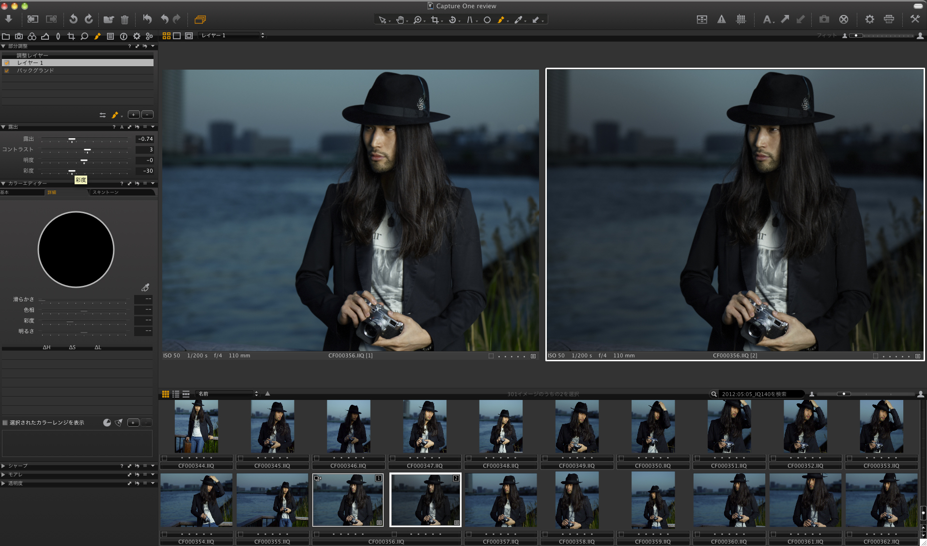927x546 pixels.
Task: Click the plus button to add adjustment layer
Action: coord(134,115)
